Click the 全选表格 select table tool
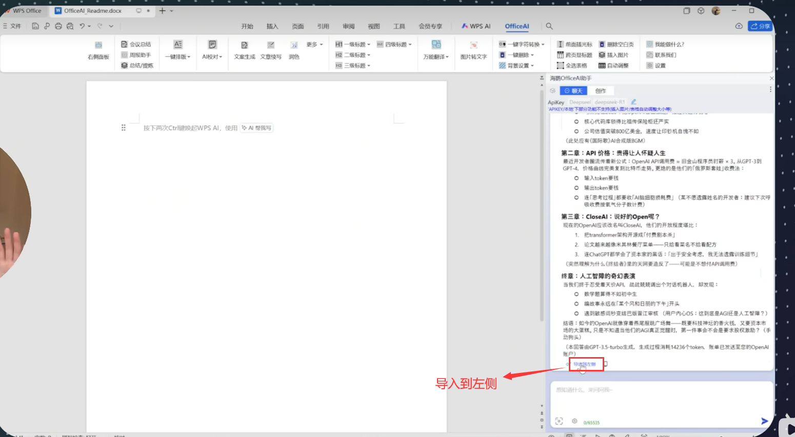Image resolution: width=795 pixels, height=437 pixels. coord(572,66)
